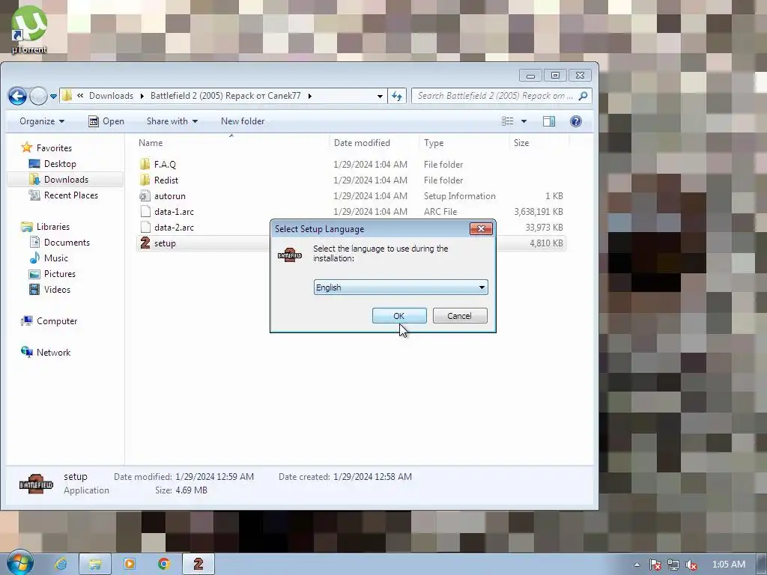Launch Internet Explorer from the taskbar
Viewport: 767px width, 575px height.
point(61,564)
